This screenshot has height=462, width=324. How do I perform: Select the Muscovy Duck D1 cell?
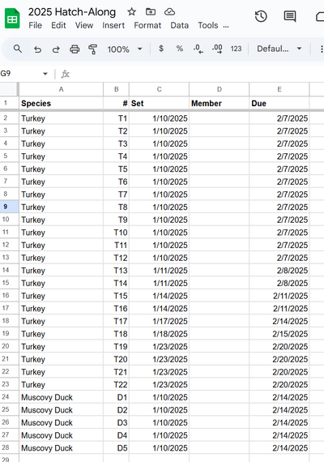tap(116, 397)
